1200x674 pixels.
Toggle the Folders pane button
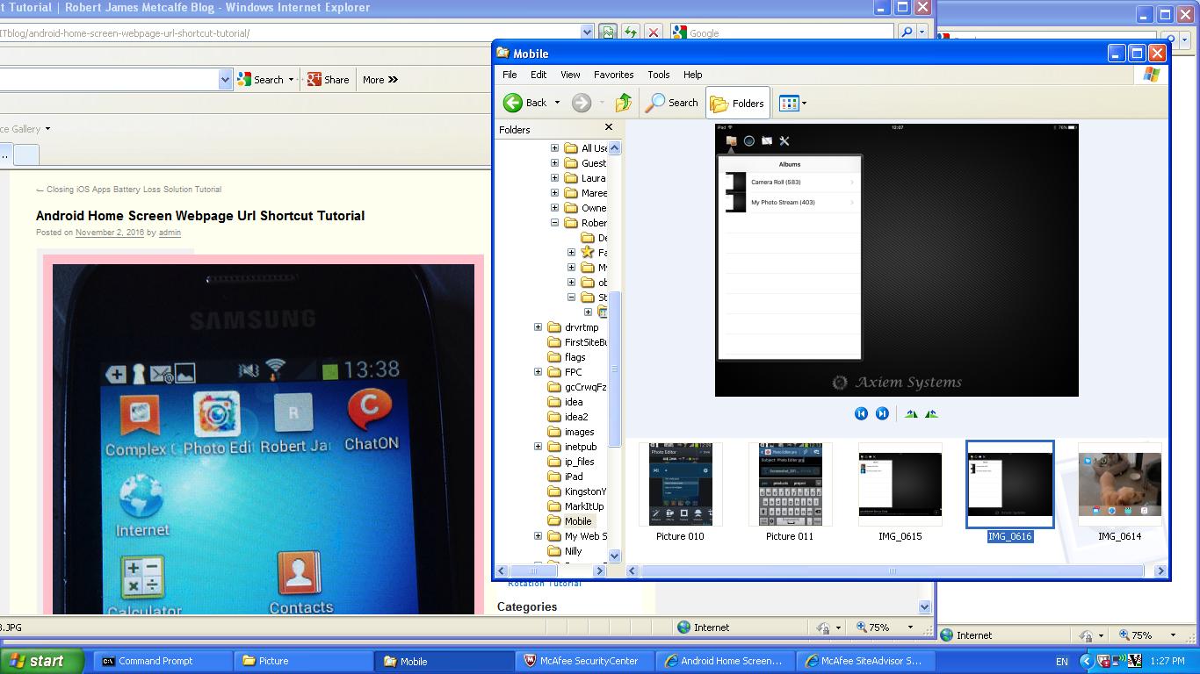(x=738, y=103)
